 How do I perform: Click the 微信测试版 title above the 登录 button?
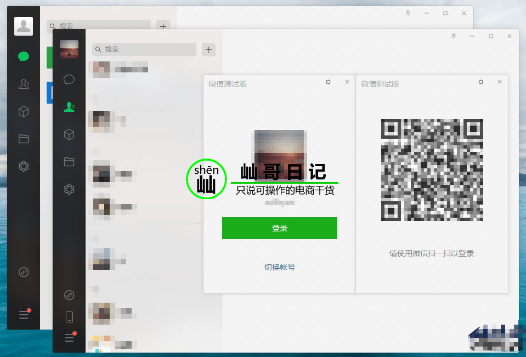[x=228, y=84]
